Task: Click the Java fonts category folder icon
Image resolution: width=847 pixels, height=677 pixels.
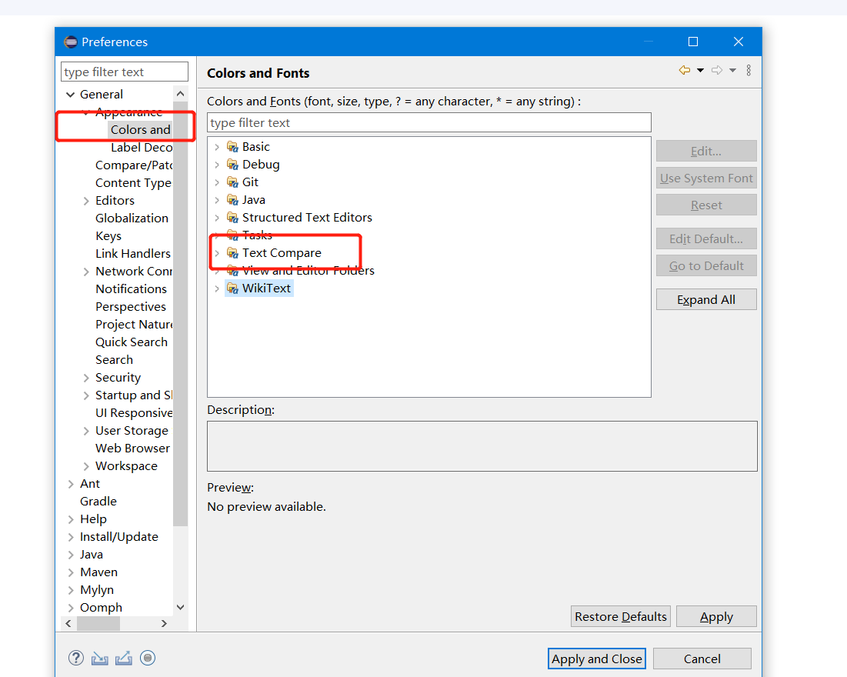Action: tap(233, 200)
